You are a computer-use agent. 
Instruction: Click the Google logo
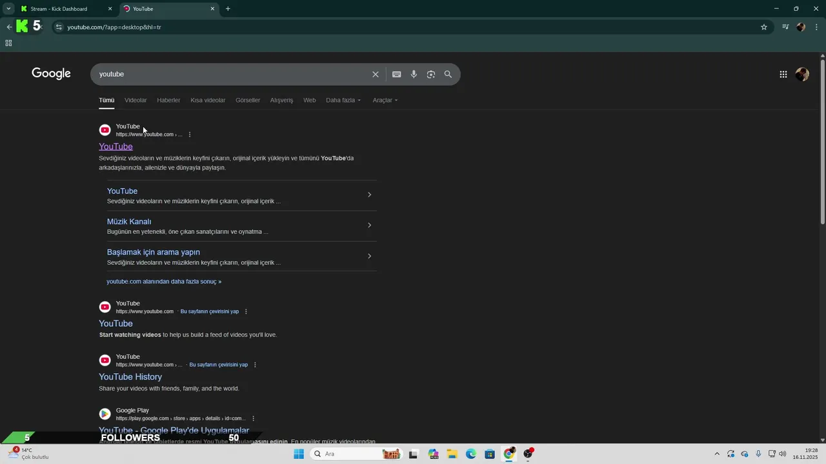pos(51,73)
